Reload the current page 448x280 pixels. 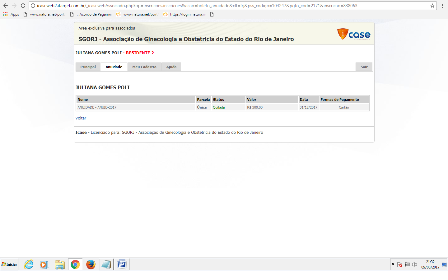tap(23, 6)
